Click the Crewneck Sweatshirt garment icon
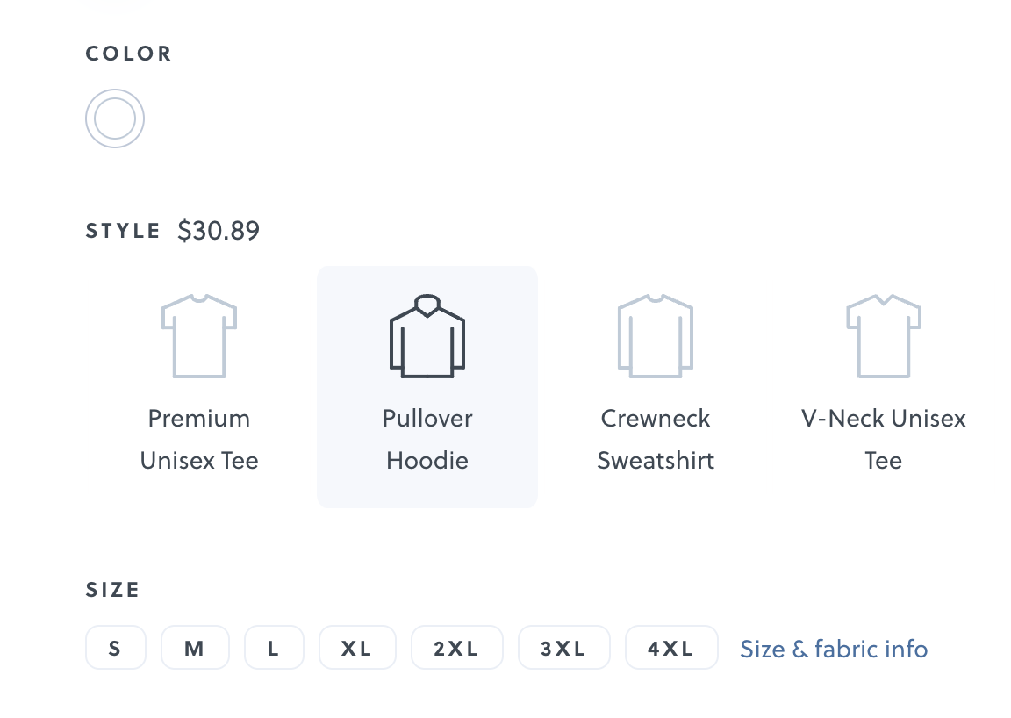This screenshot has height=718, width=1011. pos(656,336)
